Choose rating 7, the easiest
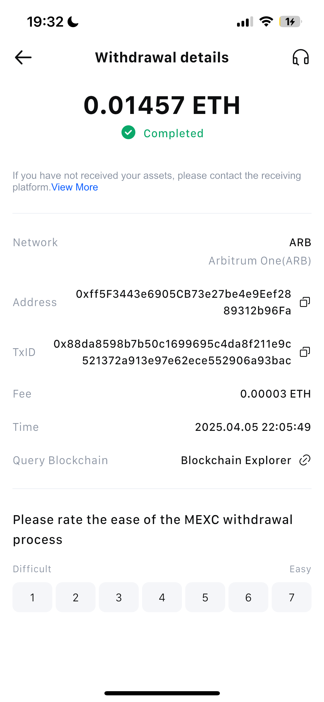 click(x=292, y=597)
